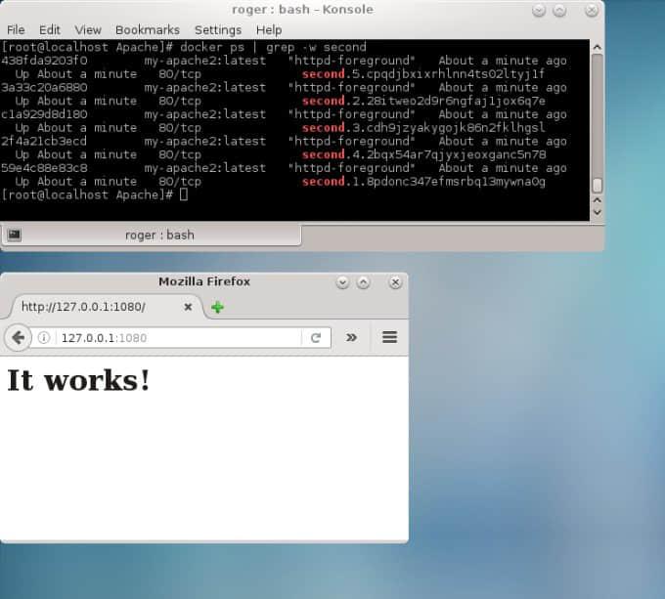Click the Firefox back arrow button
This screenshot has height=599, width=665.
pos(18,338)
